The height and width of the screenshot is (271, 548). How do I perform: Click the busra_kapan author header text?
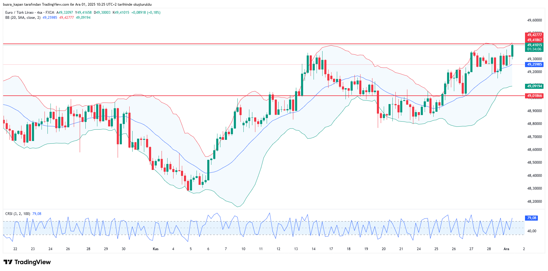click(77, 4)
